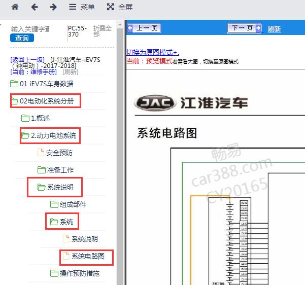
Task: Click the folder icon beside 操作预防措施
Action: (x=54, y=273)
